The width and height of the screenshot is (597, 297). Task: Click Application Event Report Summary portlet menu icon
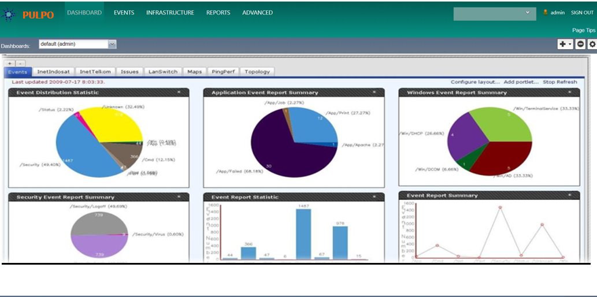[374, 92]
